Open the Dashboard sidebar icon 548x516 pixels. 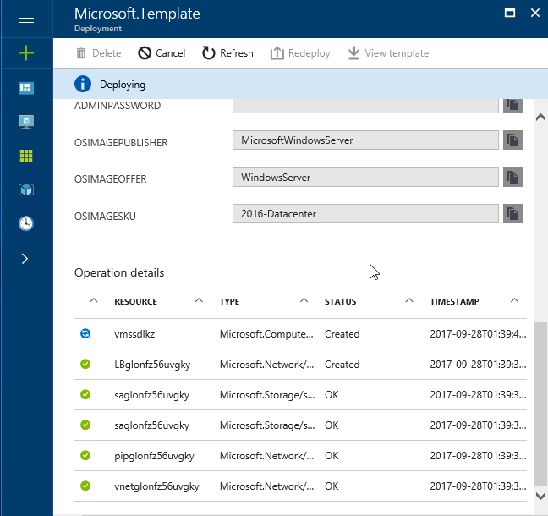point(26,88)
